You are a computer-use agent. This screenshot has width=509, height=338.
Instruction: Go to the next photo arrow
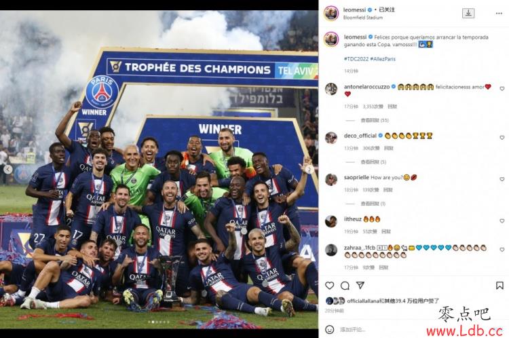(309, 169)
